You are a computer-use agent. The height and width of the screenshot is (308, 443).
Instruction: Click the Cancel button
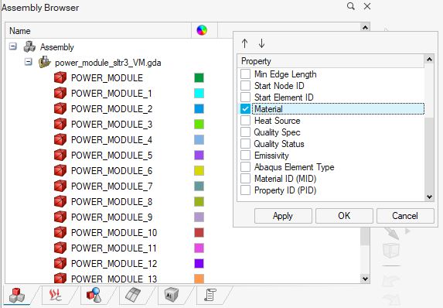pyautogui.click(x=405, y=216)
